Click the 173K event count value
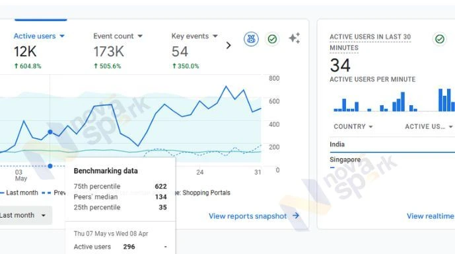 108,52
